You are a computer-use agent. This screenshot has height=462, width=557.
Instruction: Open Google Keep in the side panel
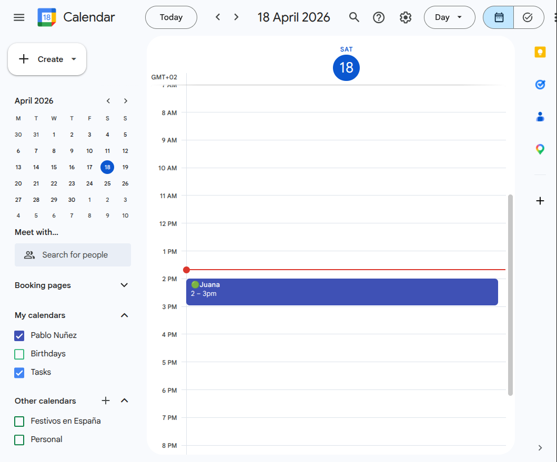tap(540, 52)
